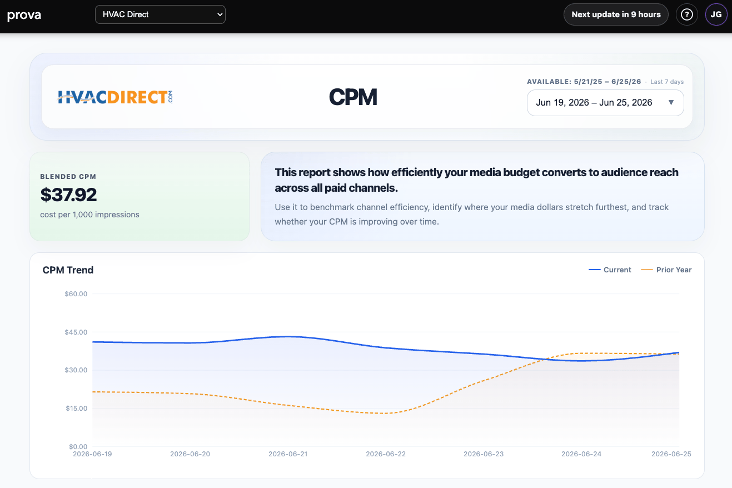732x488 pixels.
Task: Open the date range picker Jun 19 – Jun 25
Action: [605, 103]
